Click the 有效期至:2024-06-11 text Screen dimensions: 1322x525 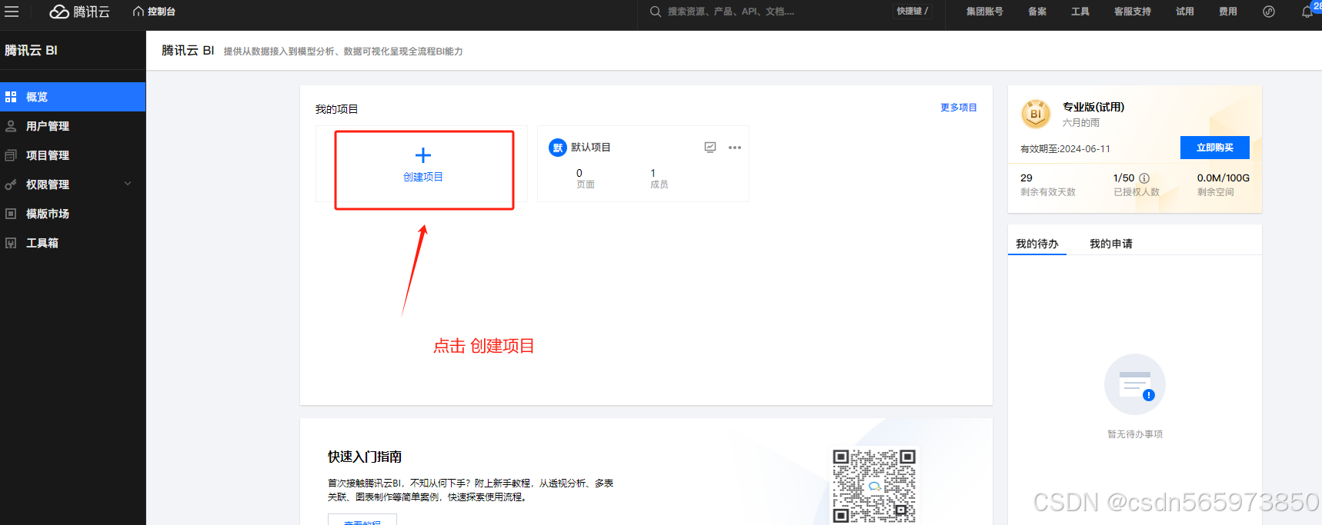pyautogui.click(x=1065, y=149)
